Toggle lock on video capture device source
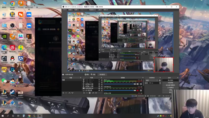Image resolution: width=209 pixels, height=118 pixels. click(x=102, y=88)
